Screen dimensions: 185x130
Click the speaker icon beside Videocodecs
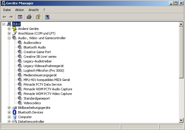[x=20, y=103]
